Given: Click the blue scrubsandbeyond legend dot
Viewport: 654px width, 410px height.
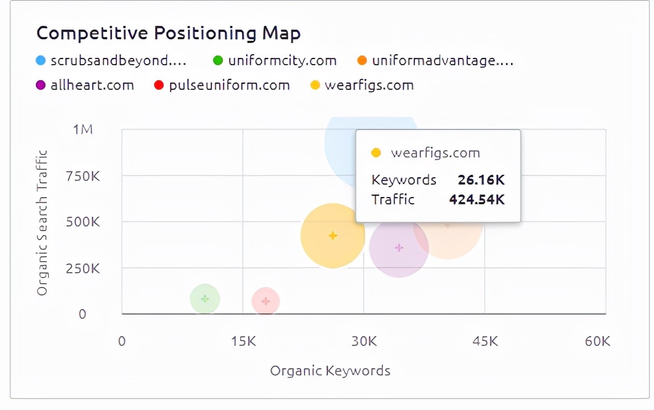Looking at the screenshot, I should tap(41, 60).
